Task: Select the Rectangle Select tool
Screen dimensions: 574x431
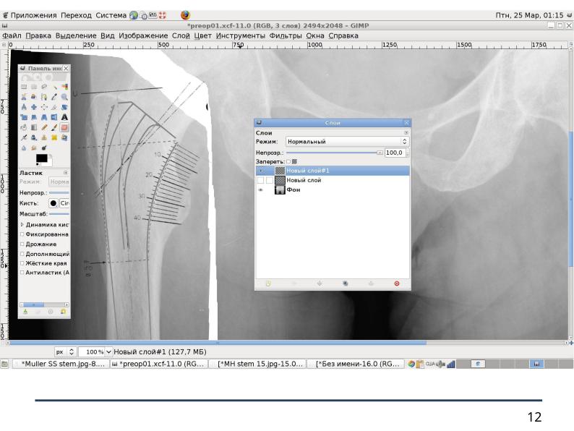Action: pos(24,86)
